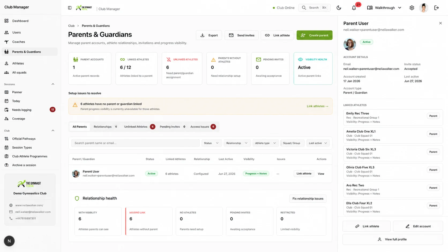Switch to Unlinked Athletes tab
The width and height of the screenshot is (448, 252).
(139, 127)
